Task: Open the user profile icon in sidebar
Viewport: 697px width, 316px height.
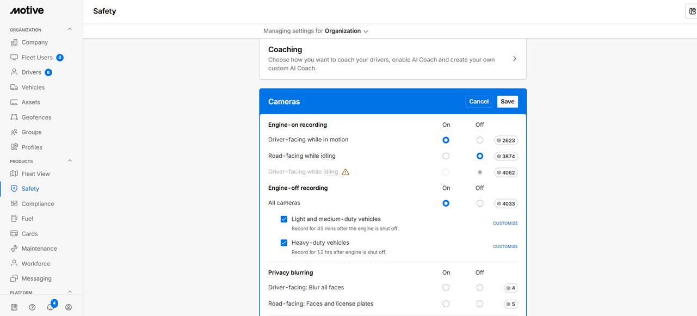Action: (x=69, y=307)
